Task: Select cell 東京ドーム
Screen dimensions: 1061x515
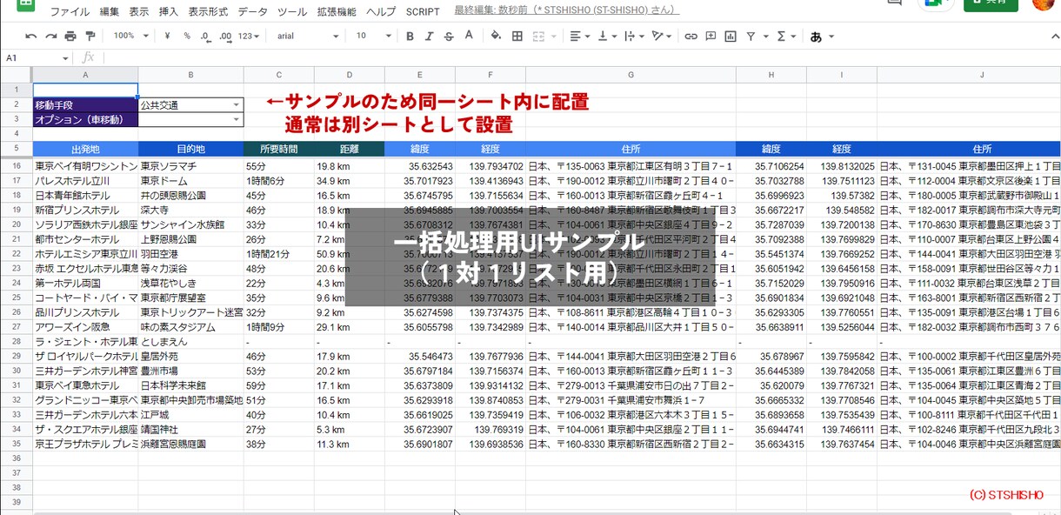Action: coord(190,180)
